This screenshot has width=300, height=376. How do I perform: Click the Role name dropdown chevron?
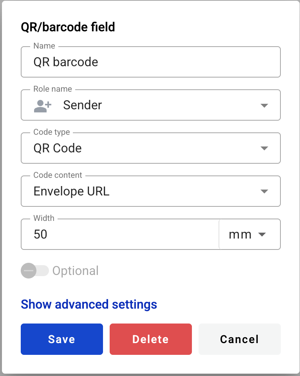coord(264,105)
